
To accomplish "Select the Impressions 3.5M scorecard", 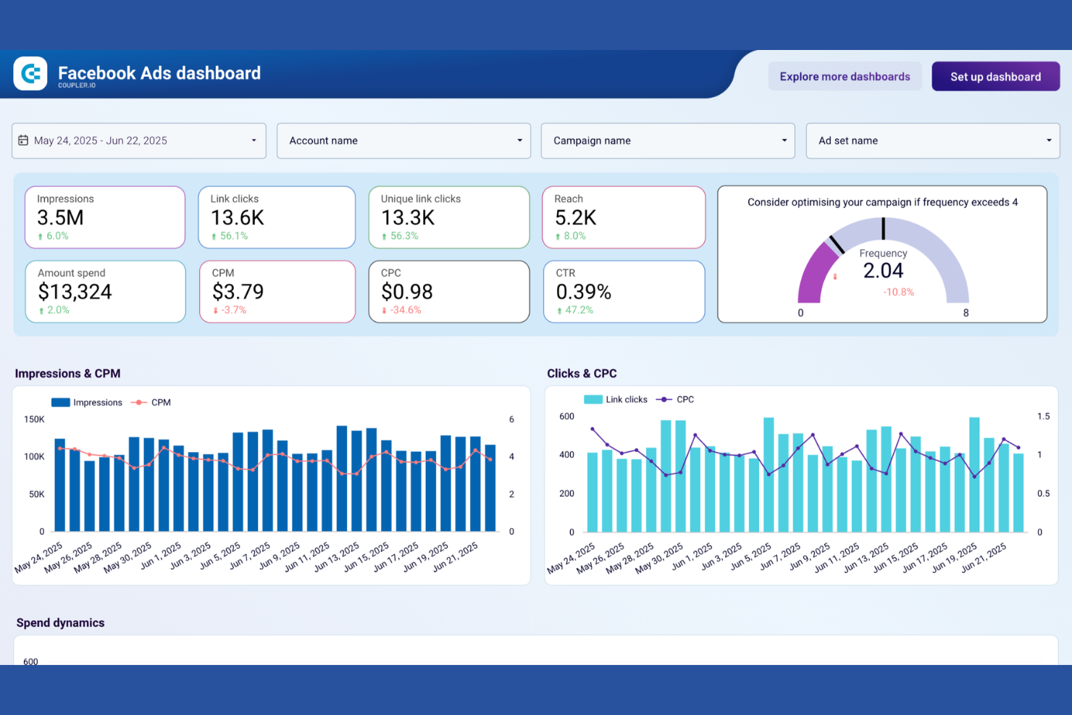I will (105, 217).
